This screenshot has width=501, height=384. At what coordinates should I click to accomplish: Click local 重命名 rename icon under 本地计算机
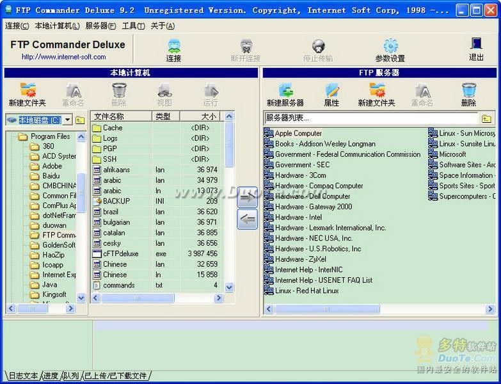pyautogui.click(x=73, y=95)
